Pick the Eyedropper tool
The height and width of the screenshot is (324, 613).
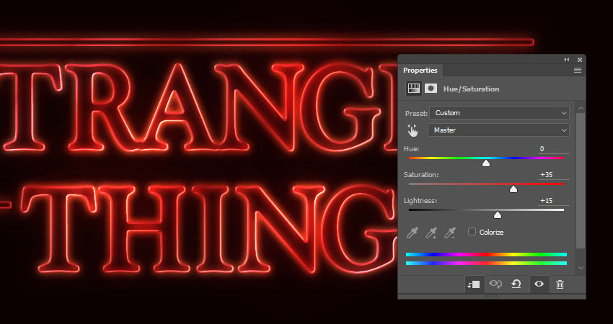pyautogui.click(x=412, y=233)
